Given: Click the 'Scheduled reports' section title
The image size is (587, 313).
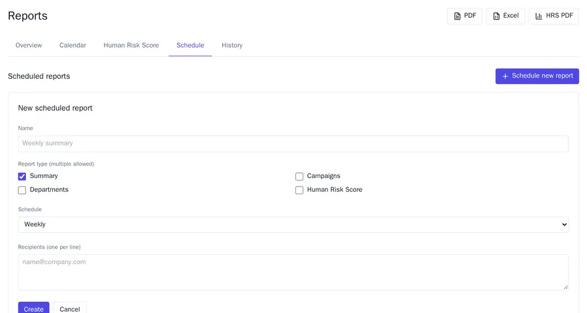Looking at the screenshot, I should [39, 76].
